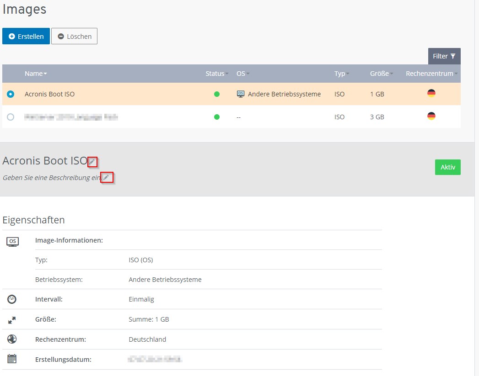Sort table by Name column
479x376 pixels.
[36, 74]
